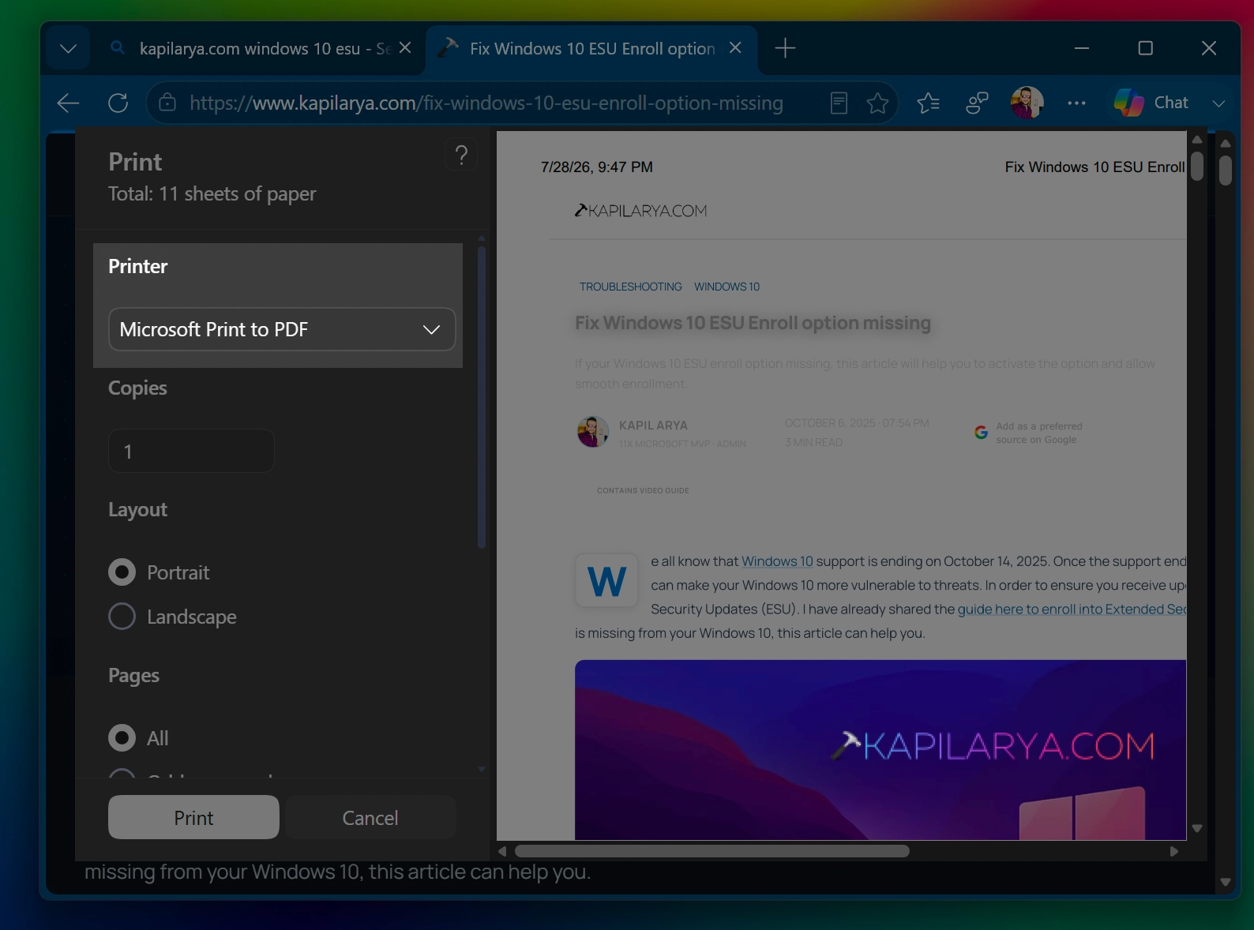Click the kapilarya.com address bar URL
This screenshot has height=930, width=1254.
(x=486, y=103)
